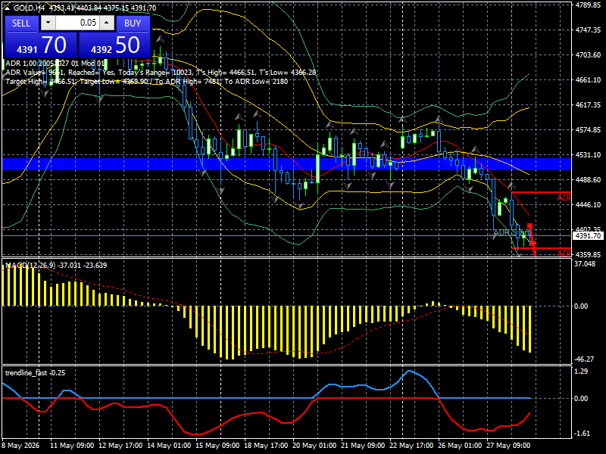The height and width of the screenshot is (454, 606).
Task: Click the -46.27 MACD scale value
Action: click(584, 359)
